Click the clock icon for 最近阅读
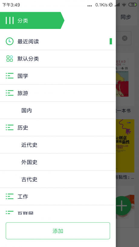This screenshot has width=139, height=247. [x=10, y=41]
